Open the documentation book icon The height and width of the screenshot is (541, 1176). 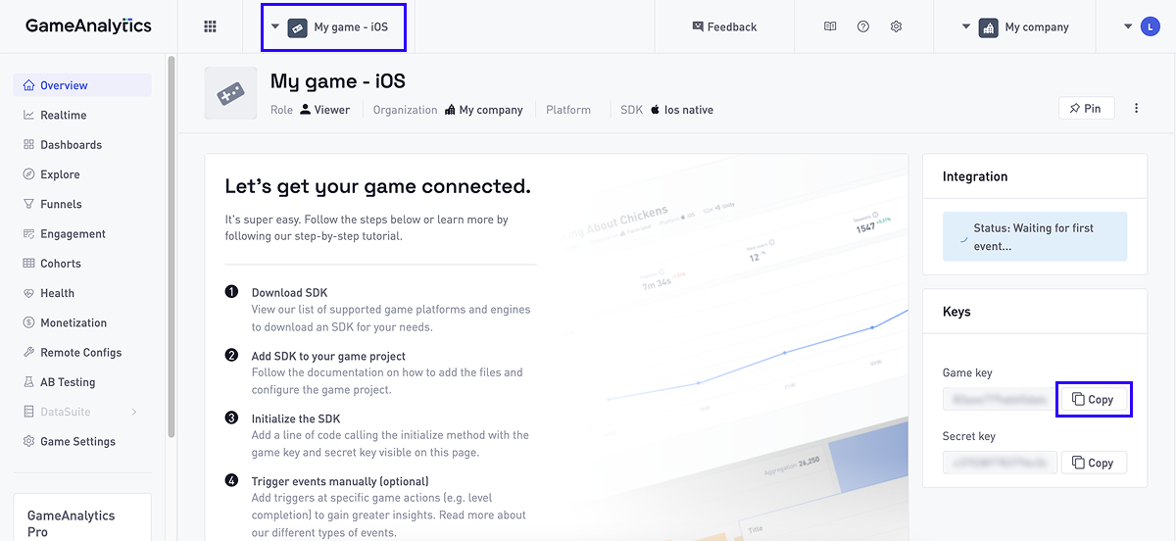[x=830, y=26]
